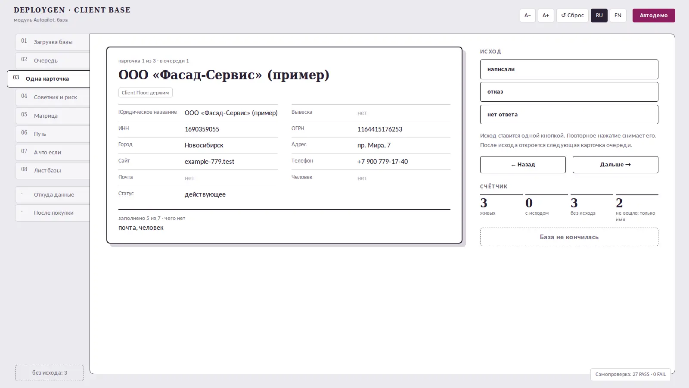Click the missing fields text почта, человек
The image size is (689, 388).
tap(141, 228)
